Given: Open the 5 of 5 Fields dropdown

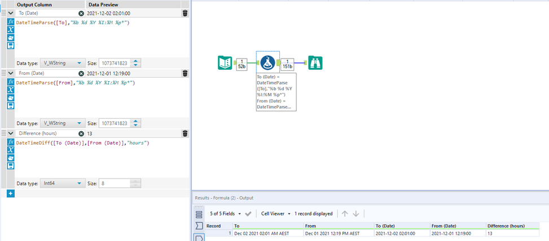Looking at the screenshot, I should 225,213.
